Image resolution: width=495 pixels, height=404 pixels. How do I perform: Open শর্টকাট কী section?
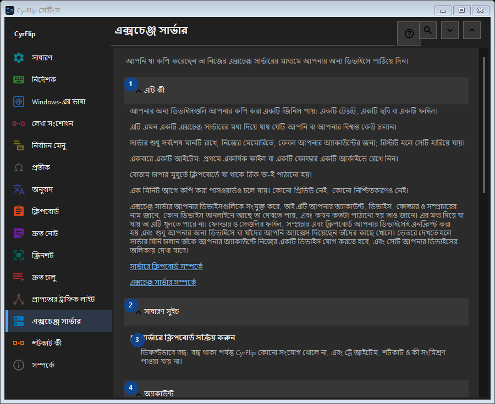(59, 343)
